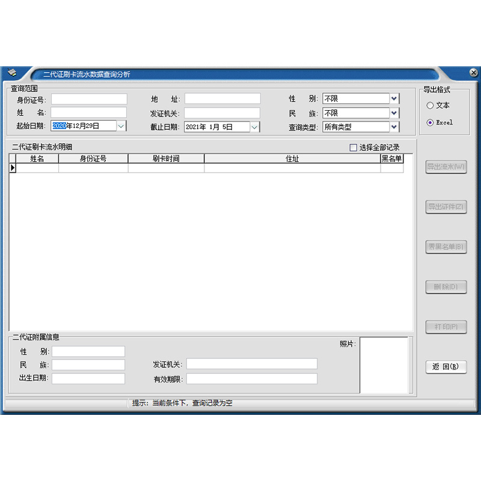Expand the 民族 dropdown
Viewport: 481px width, 481px height.
(394, 113)
